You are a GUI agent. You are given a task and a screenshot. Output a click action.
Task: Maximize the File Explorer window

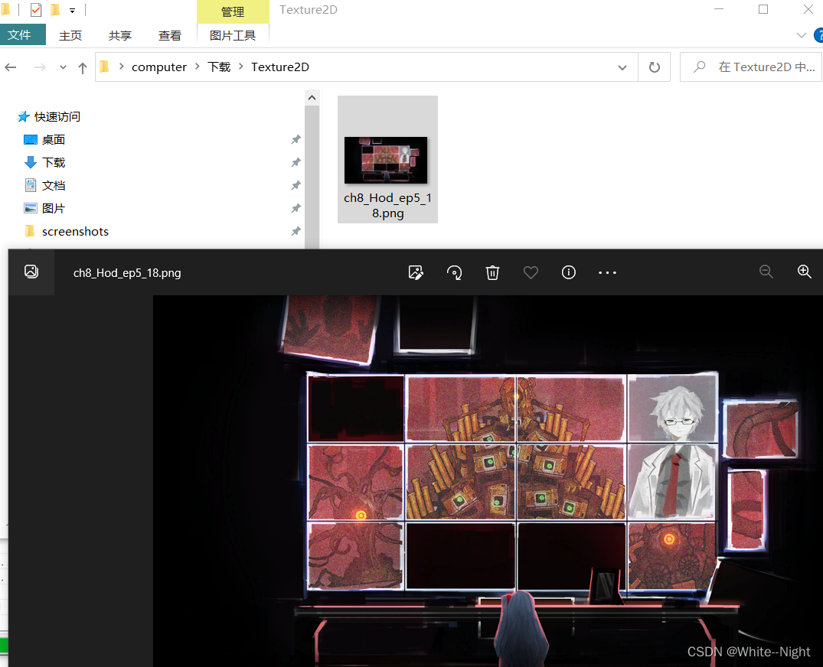[x=763, y=9]
